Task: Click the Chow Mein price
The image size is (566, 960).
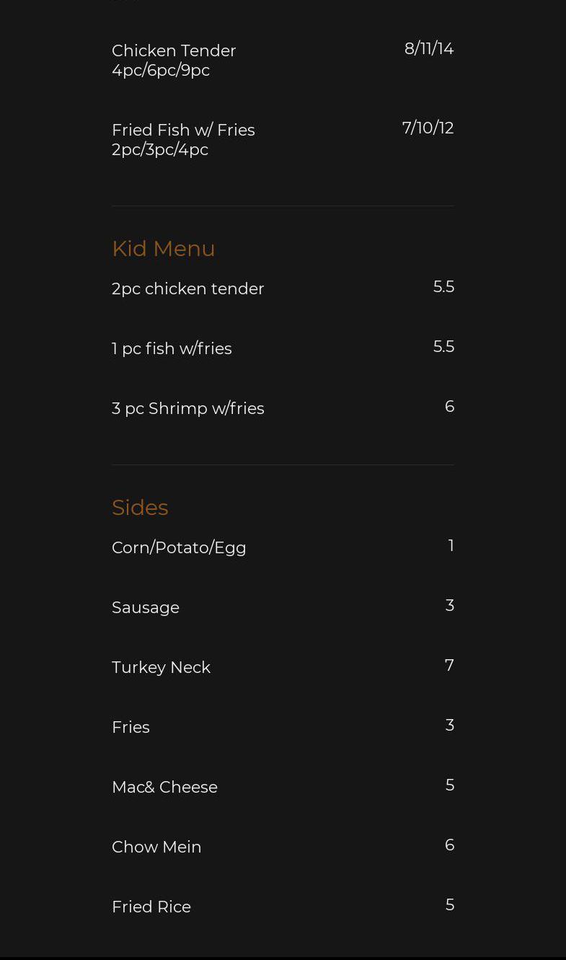Action: (449, 845)
